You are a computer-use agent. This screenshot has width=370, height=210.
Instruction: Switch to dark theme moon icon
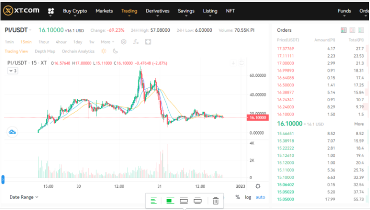point(115,51)
